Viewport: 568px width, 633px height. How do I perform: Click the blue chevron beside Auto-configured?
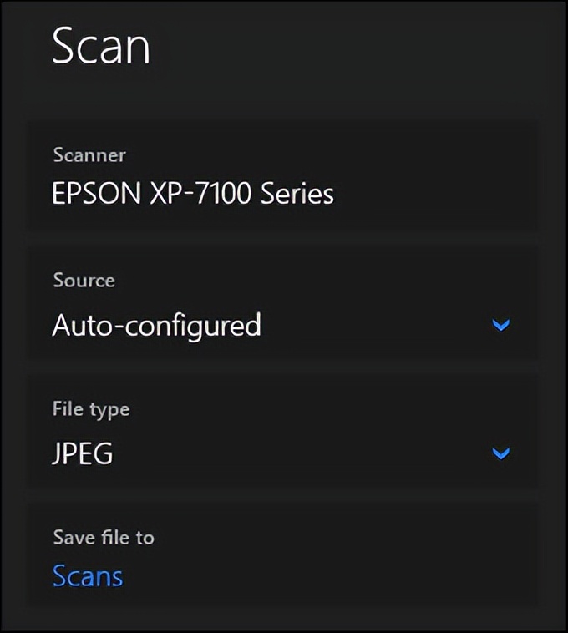coord(500,325)
